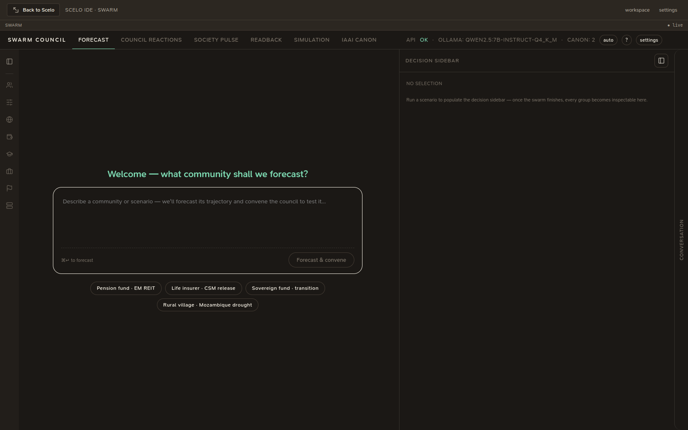Click the Decision Sidebar heading
This screenshot has width=688, height=430.
pos(432,61)
